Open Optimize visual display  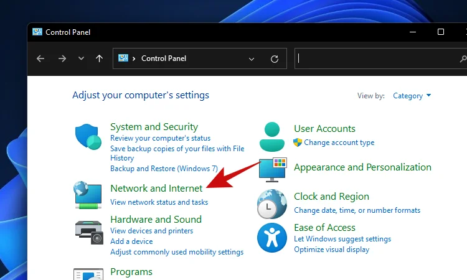[x=331, y=250]
